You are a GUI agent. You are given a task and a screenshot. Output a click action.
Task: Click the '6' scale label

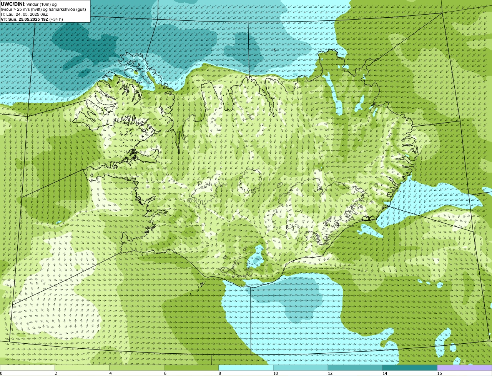165,373
